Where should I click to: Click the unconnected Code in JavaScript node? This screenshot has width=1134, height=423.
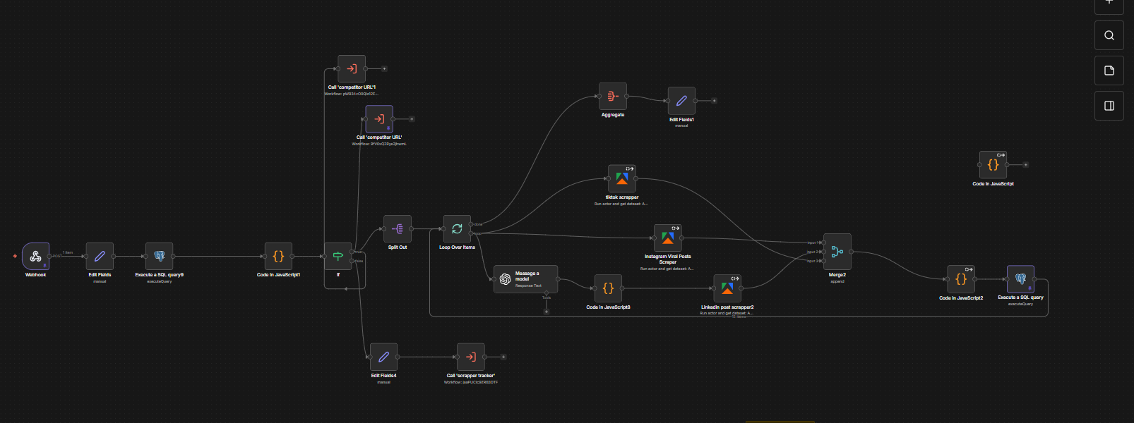point(993,165)
